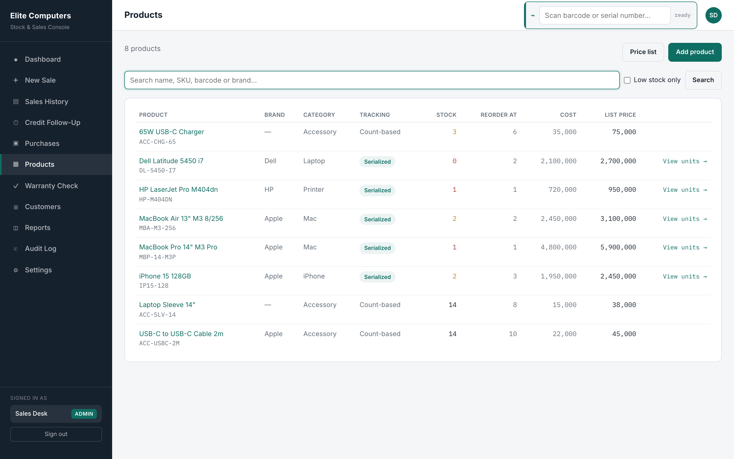Click the Products grid icon in sidebar
The image size is (734, 459).
pos(16,164)
